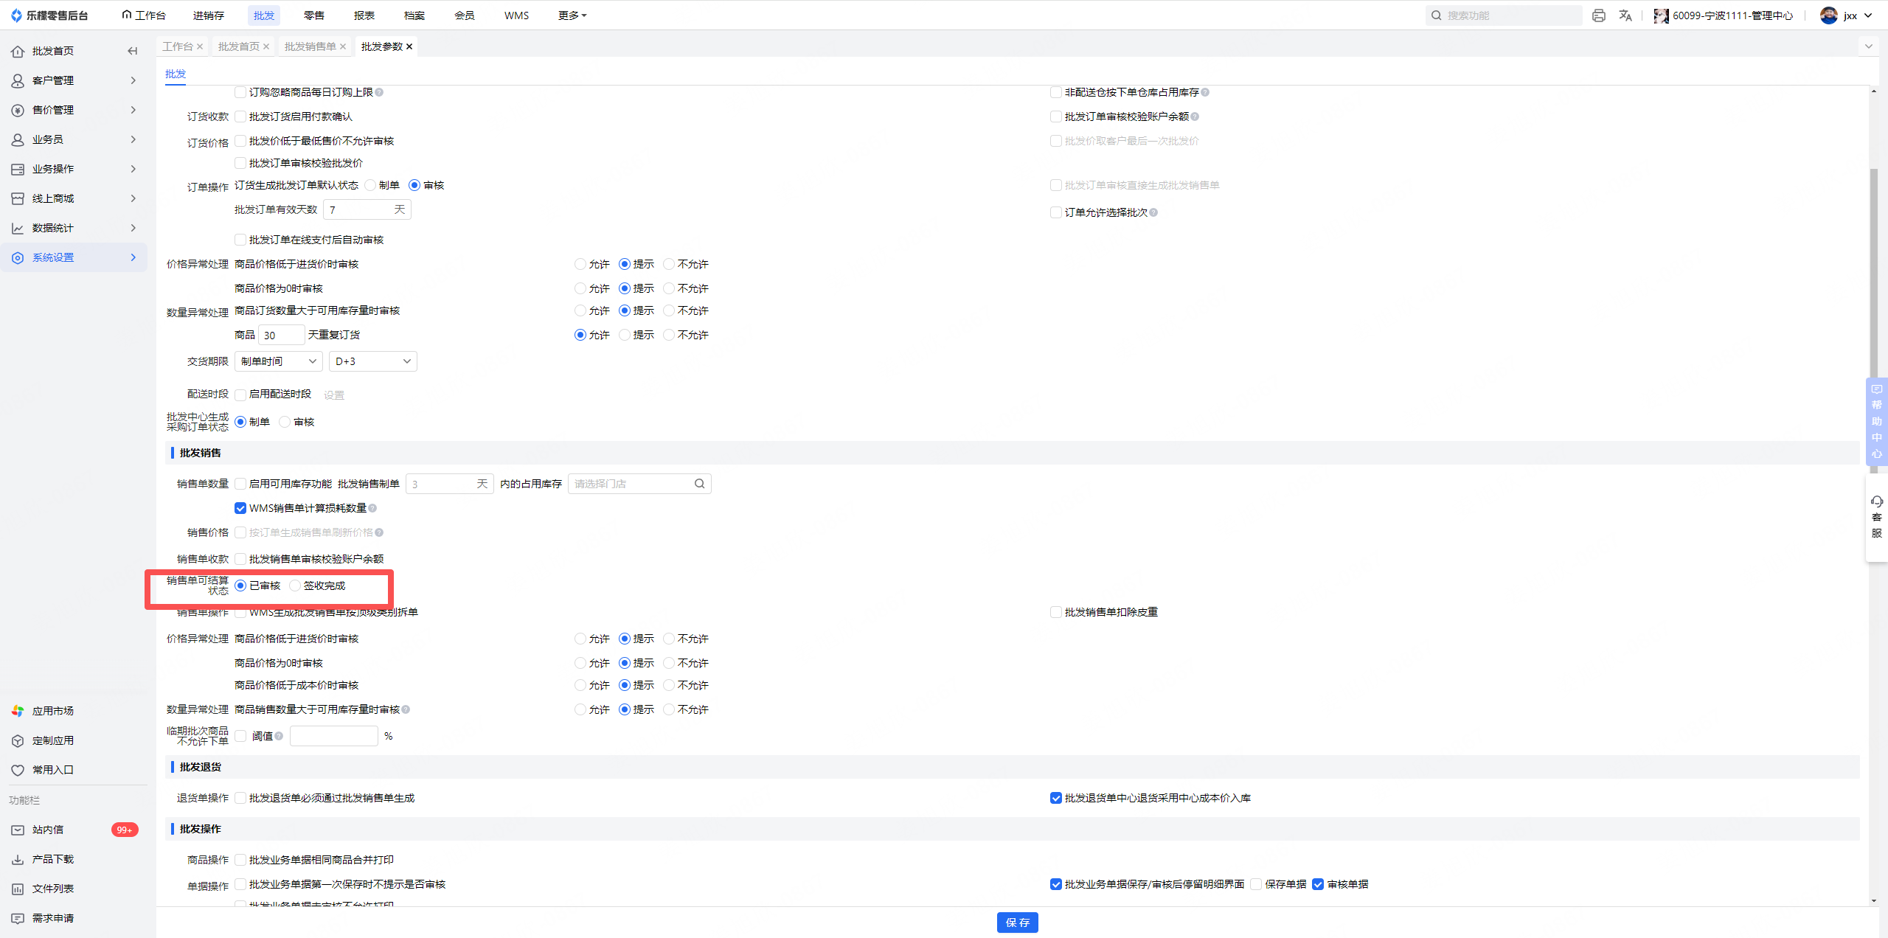This screenshot has height=938, width=1888.
Task: Expand 客户管理 in the sidebar
Action: 74,80
